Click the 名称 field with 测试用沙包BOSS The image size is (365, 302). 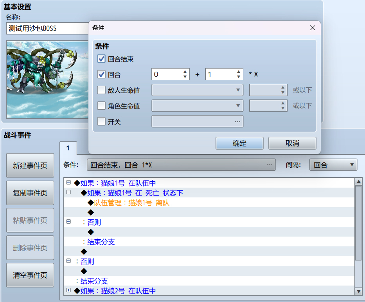click(x=47, y=29)
